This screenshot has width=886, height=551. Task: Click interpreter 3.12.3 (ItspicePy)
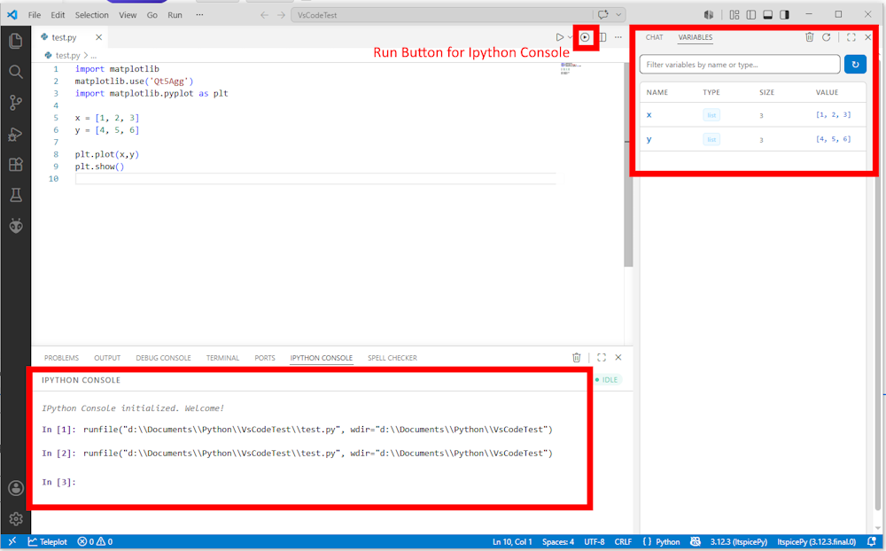(x=739, y=542)
